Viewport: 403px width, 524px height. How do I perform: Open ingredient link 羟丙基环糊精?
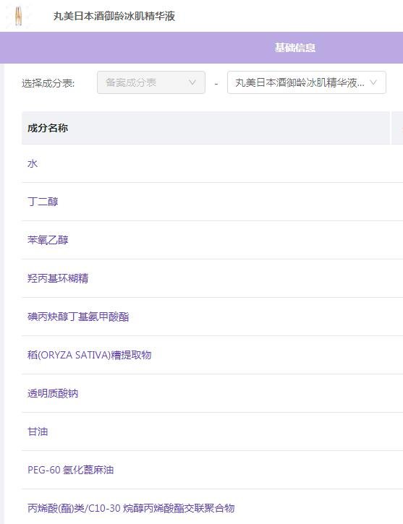(58, 278)
